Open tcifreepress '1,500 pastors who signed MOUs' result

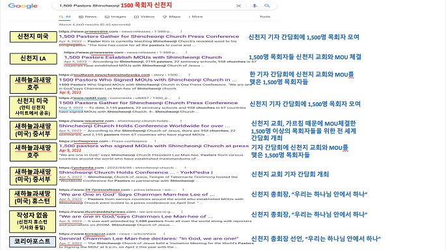pos(154,146)
